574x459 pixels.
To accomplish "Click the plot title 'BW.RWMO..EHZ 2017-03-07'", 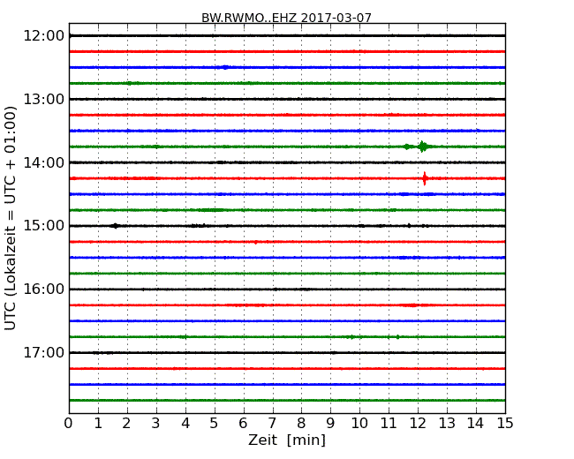I will click(287, 18).
